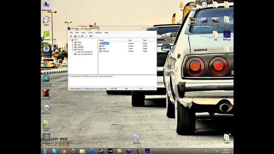Click the Up folder toolbar icon
The height and width of the screenshot is (154, 274).
[82, 36]
